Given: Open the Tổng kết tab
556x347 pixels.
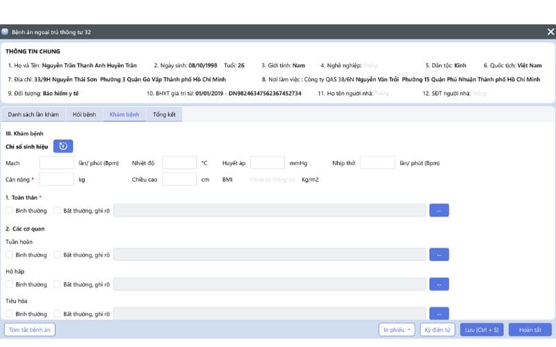Looking at the screenshot, I should coord(164,114).
